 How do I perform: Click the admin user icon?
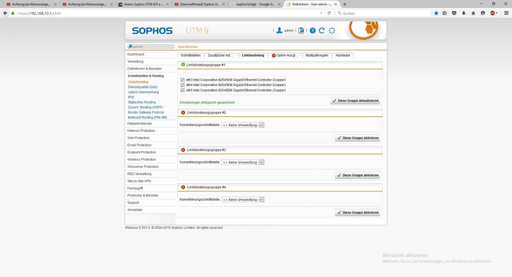[x=279, y=30]
